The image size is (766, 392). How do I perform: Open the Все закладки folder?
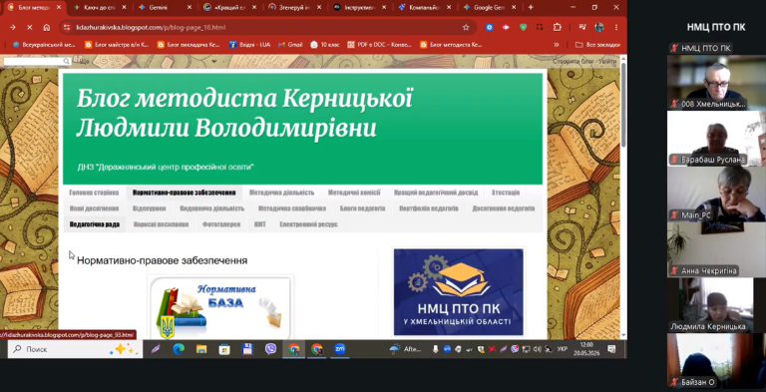(x=598, y=45)
